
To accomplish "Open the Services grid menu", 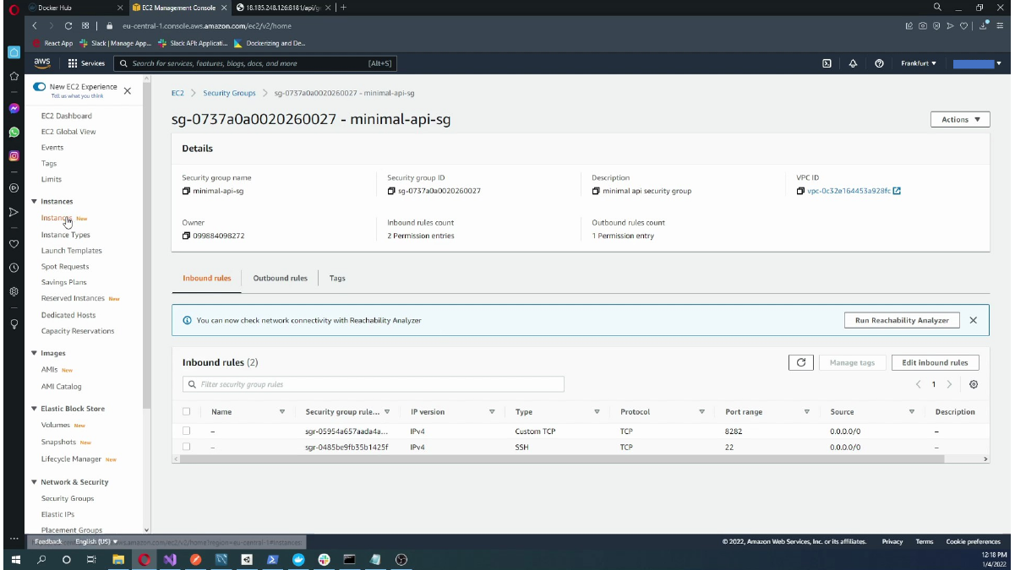I will coord(86,63).
